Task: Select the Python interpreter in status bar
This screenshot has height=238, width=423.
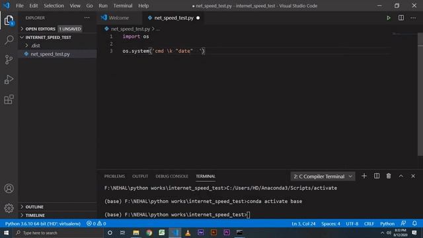Action: [42, 223]
